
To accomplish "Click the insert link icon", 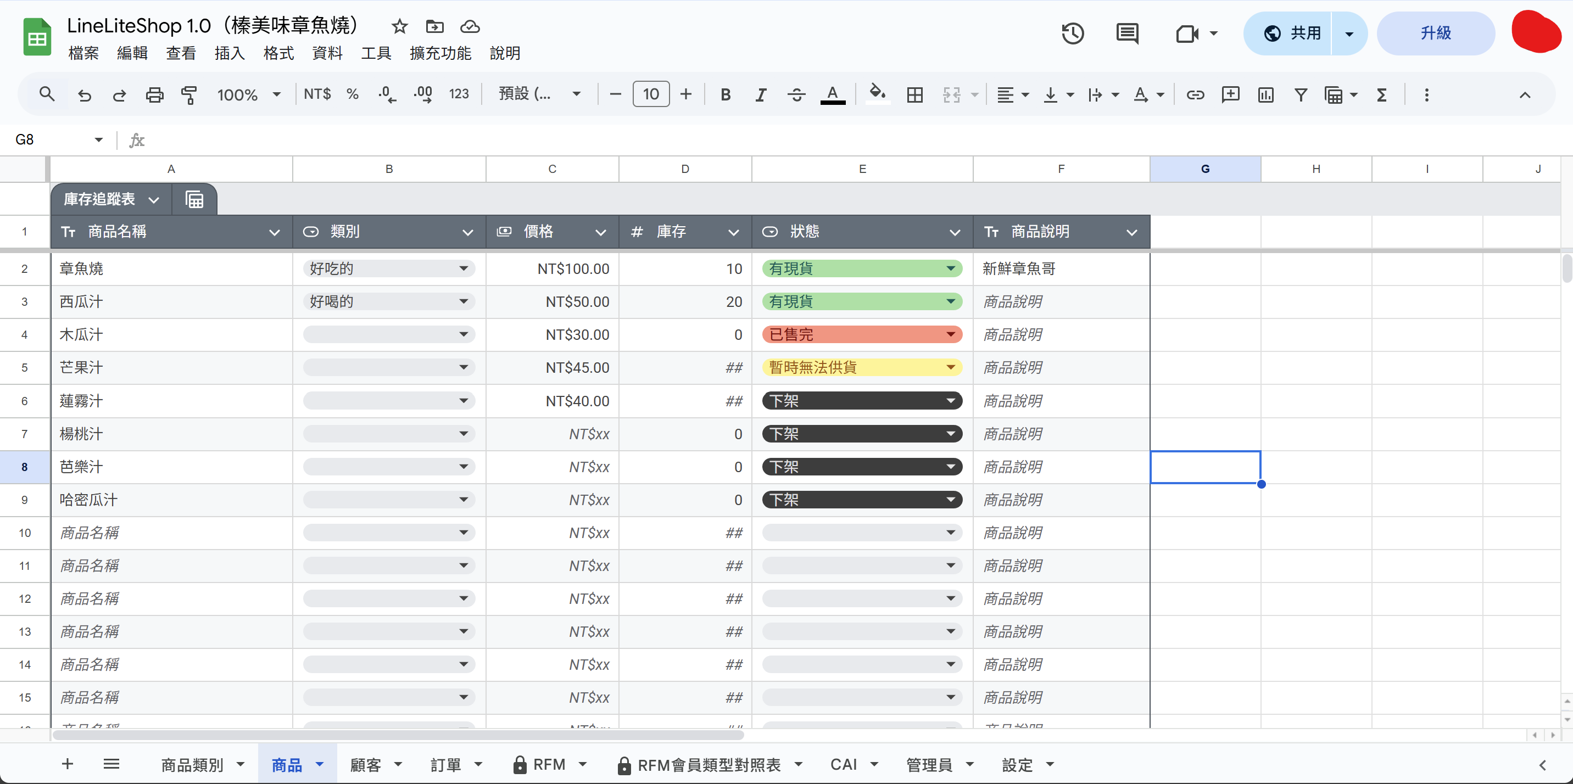I will click(x=1195, y=94).
